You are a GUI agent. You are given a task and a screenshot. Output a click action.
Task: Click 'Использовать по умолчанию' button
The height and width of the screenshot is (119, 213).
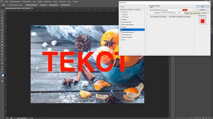tap(158, 17)
